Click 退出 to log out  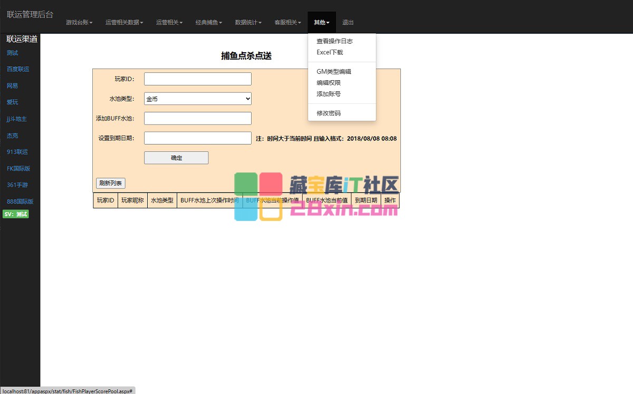tap(348, 23)
